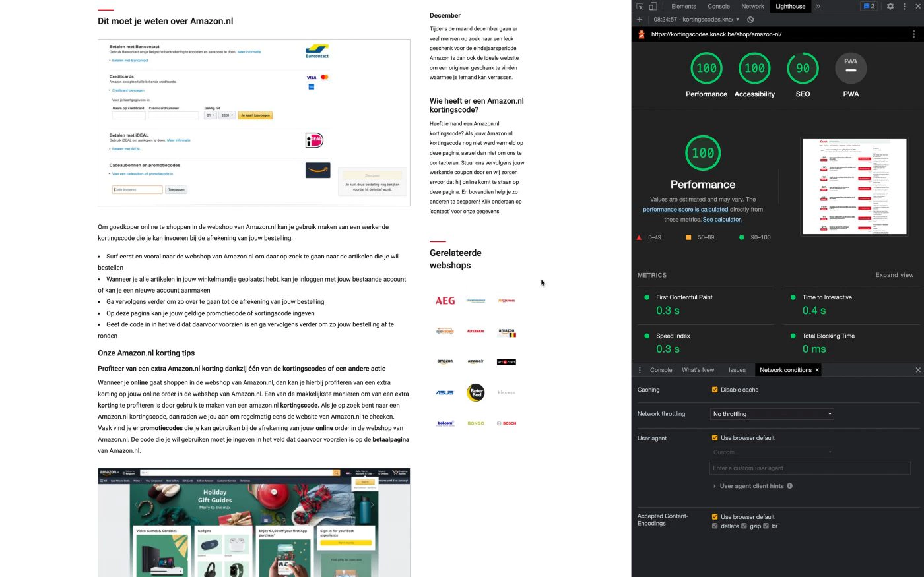Open DevTools settings gear

890,6
